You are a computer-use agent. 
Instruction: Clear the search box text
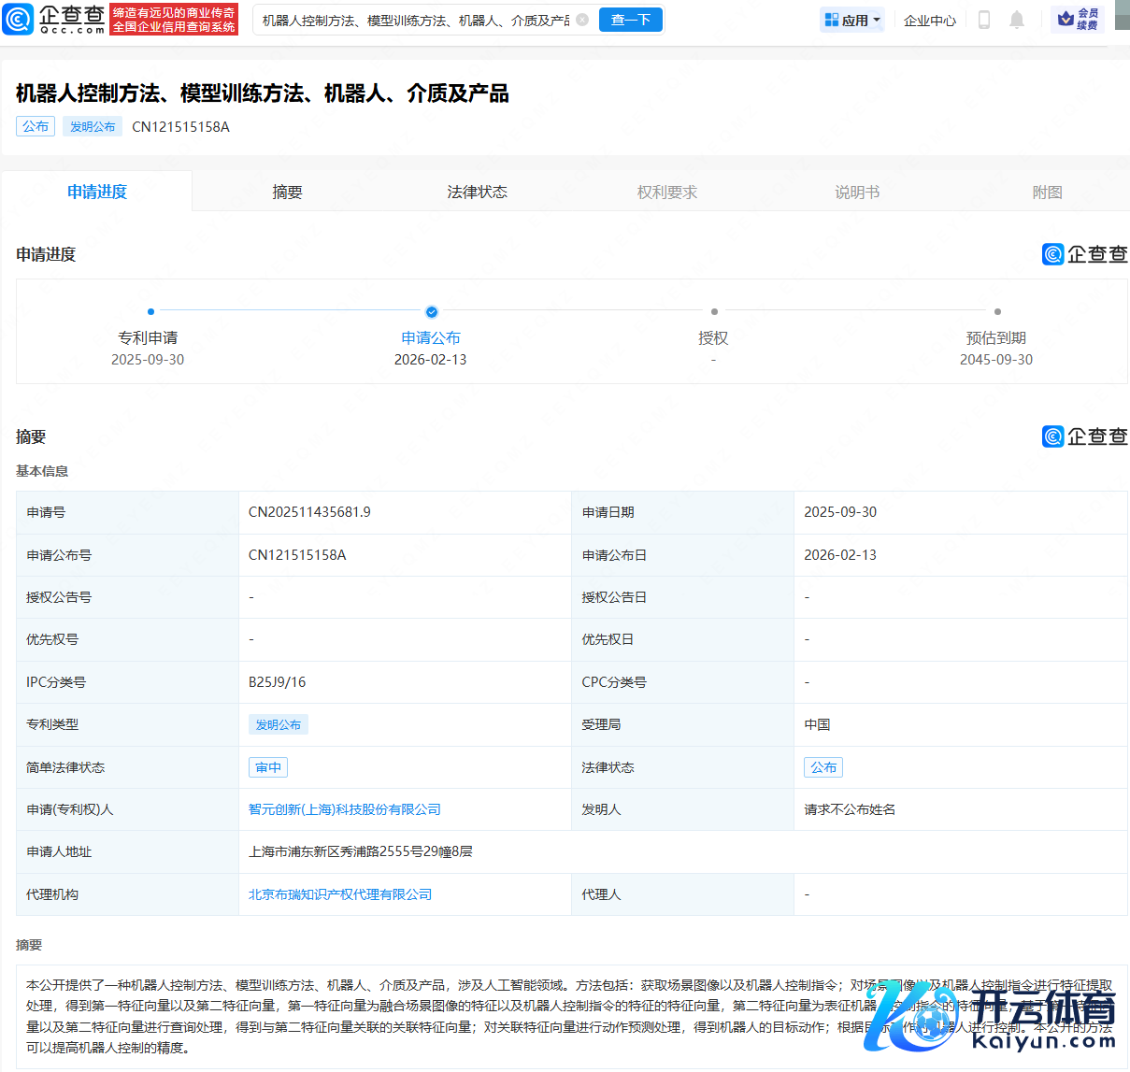pyautogui.click(x=582, y=20)
